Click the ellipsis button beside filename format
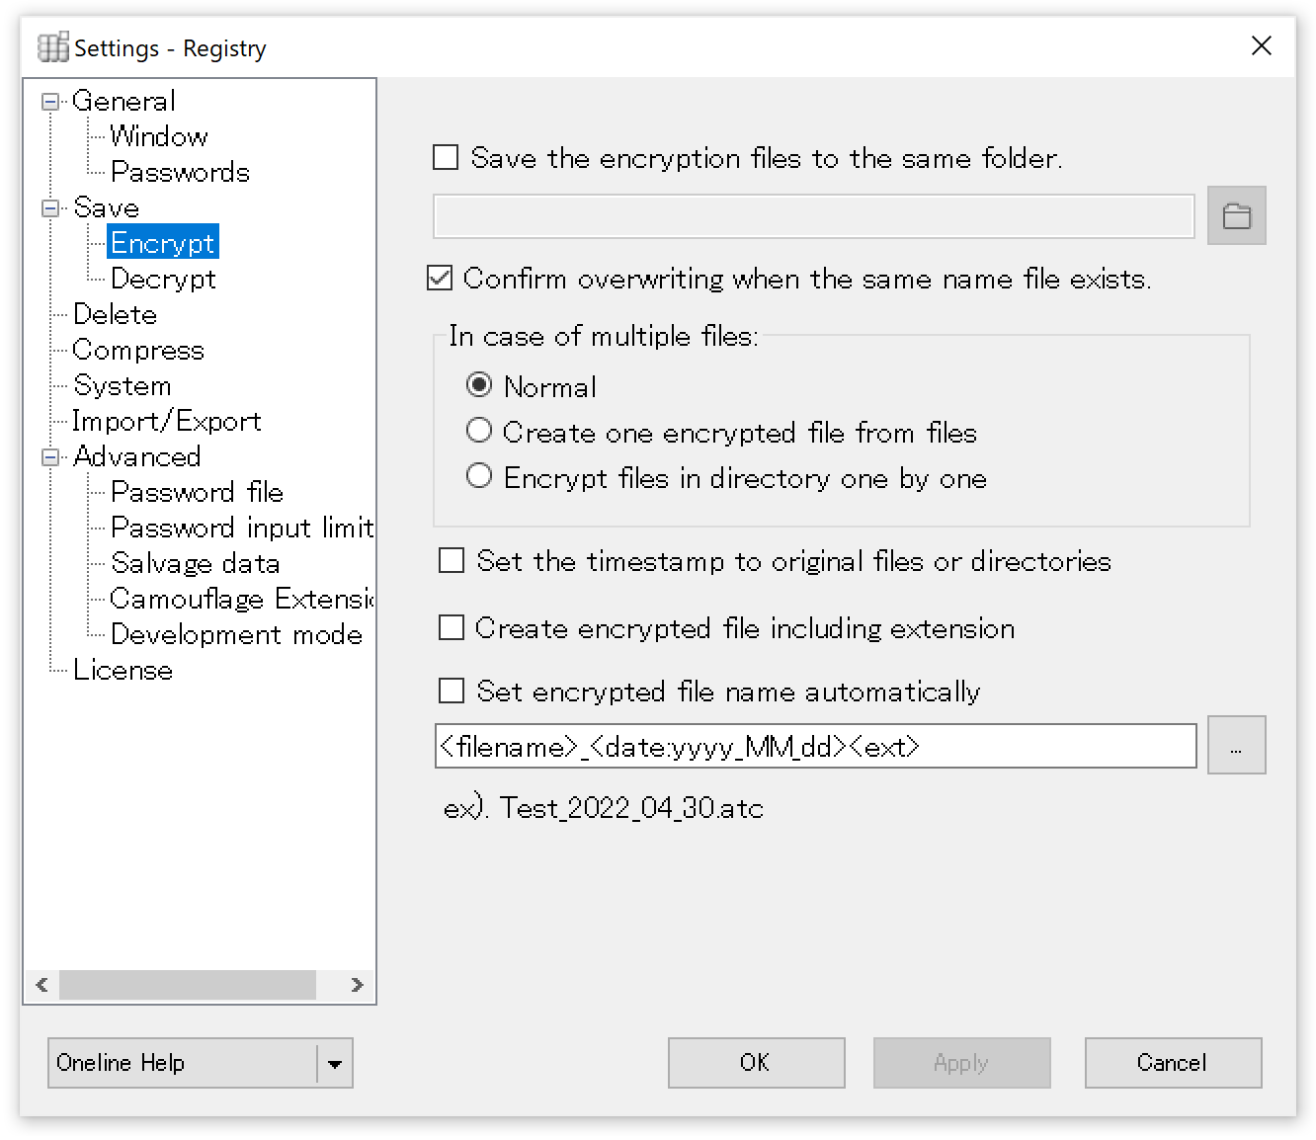1316x1140 pixels. pos(1236,746)
